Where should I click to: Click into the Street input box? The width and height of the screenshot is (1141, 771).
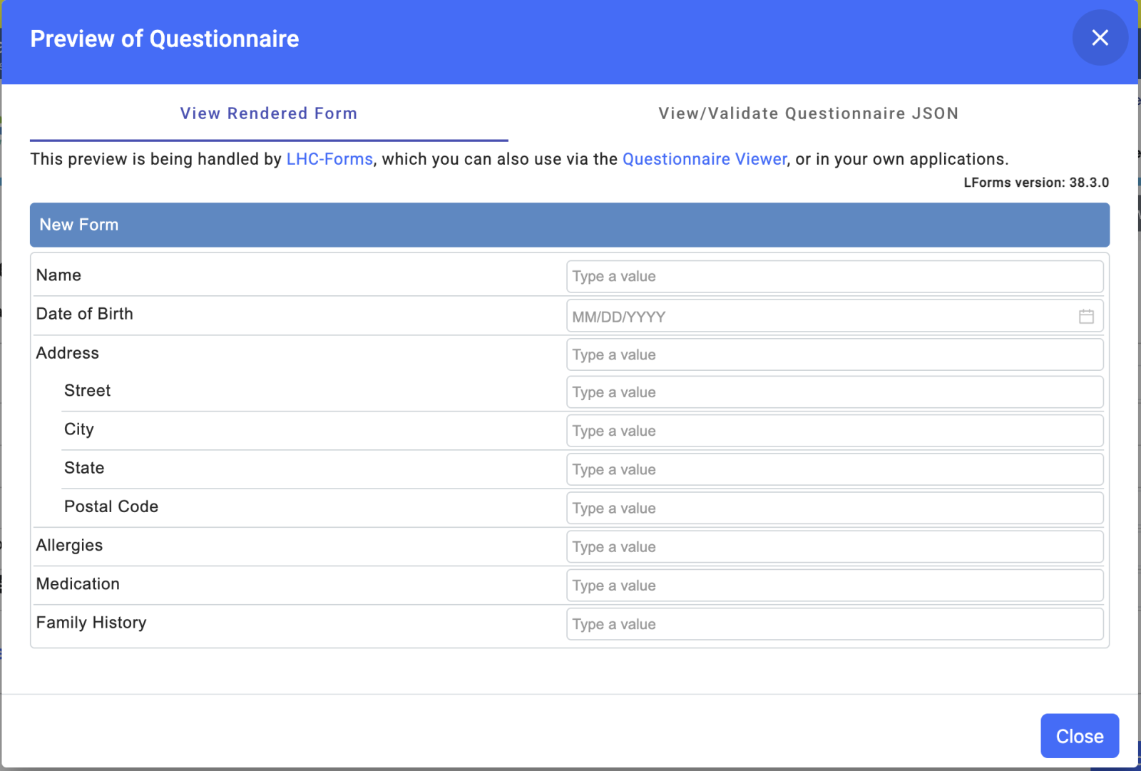[834, 393]
